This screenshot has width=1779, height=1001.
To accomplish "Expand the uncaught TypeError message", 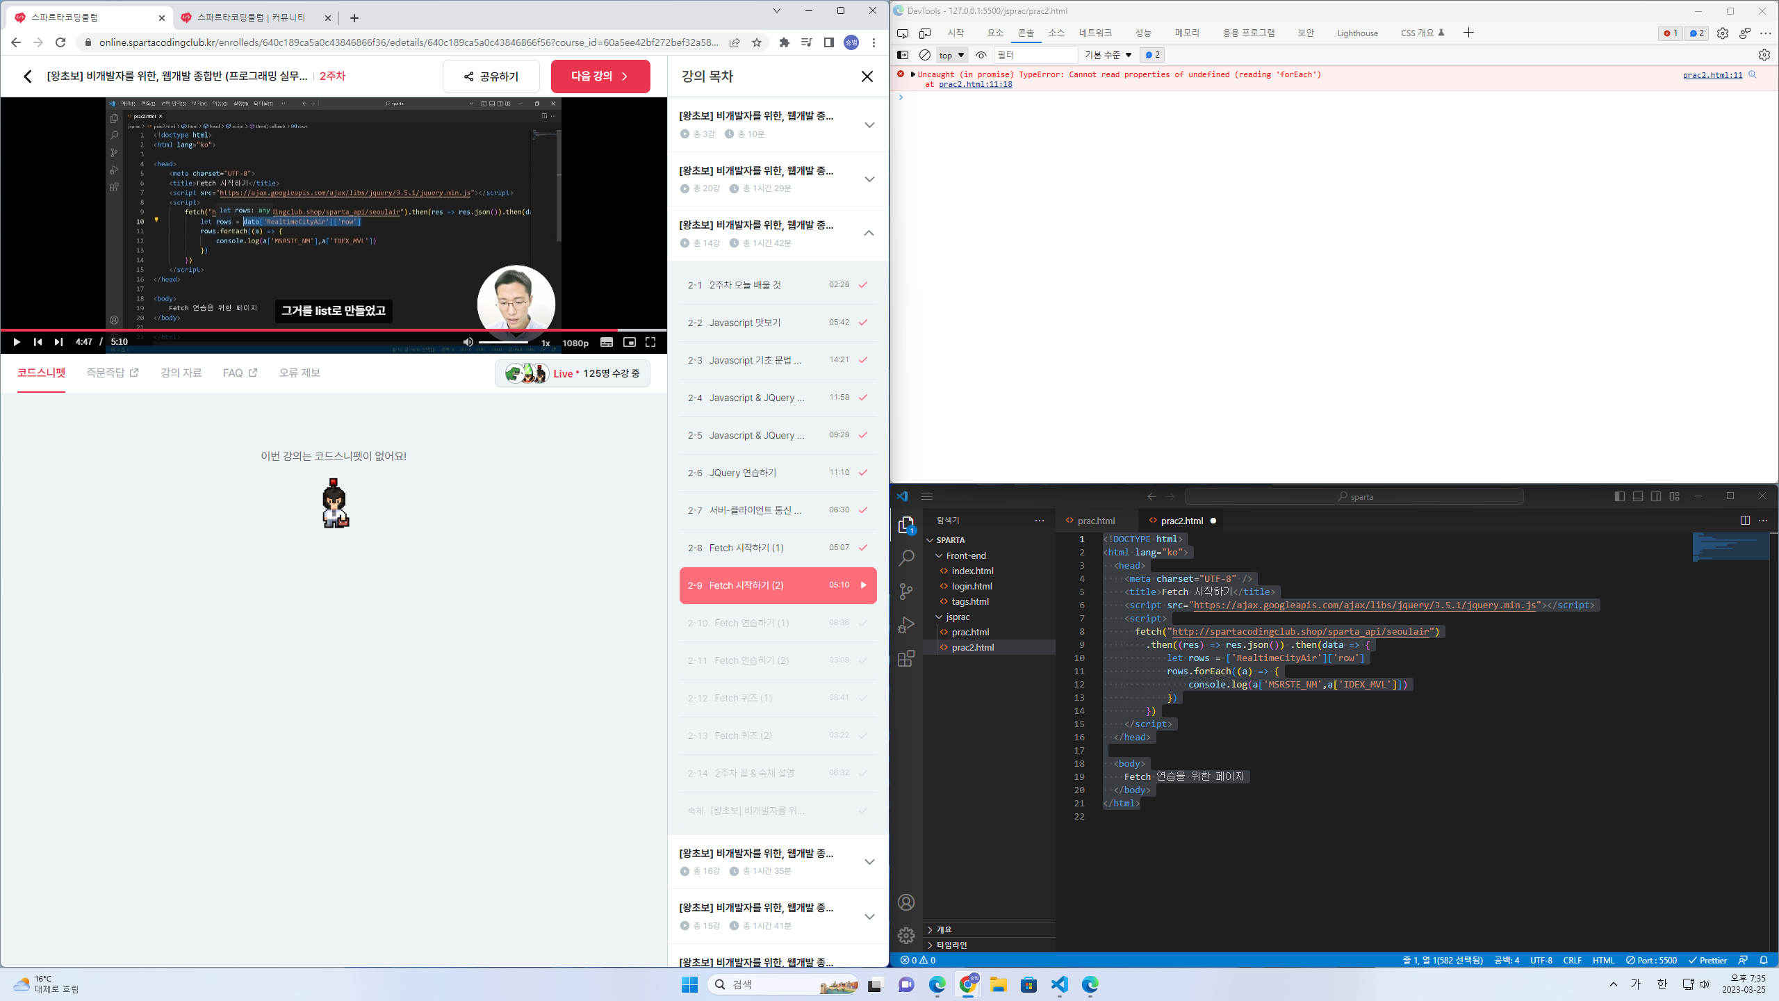I will tap(913, 74).
